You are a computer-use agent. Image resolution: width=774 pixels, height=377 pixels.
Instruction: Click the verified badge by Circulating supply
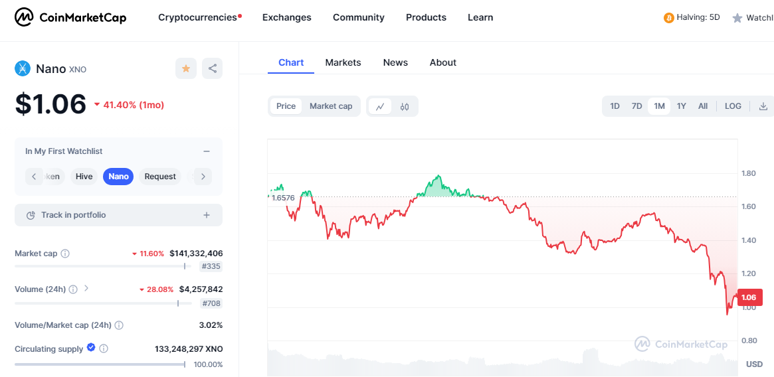[91, 347]
